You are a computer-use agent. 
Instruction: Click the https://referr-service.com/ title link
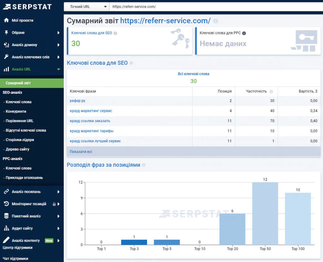tap(165, 21)
